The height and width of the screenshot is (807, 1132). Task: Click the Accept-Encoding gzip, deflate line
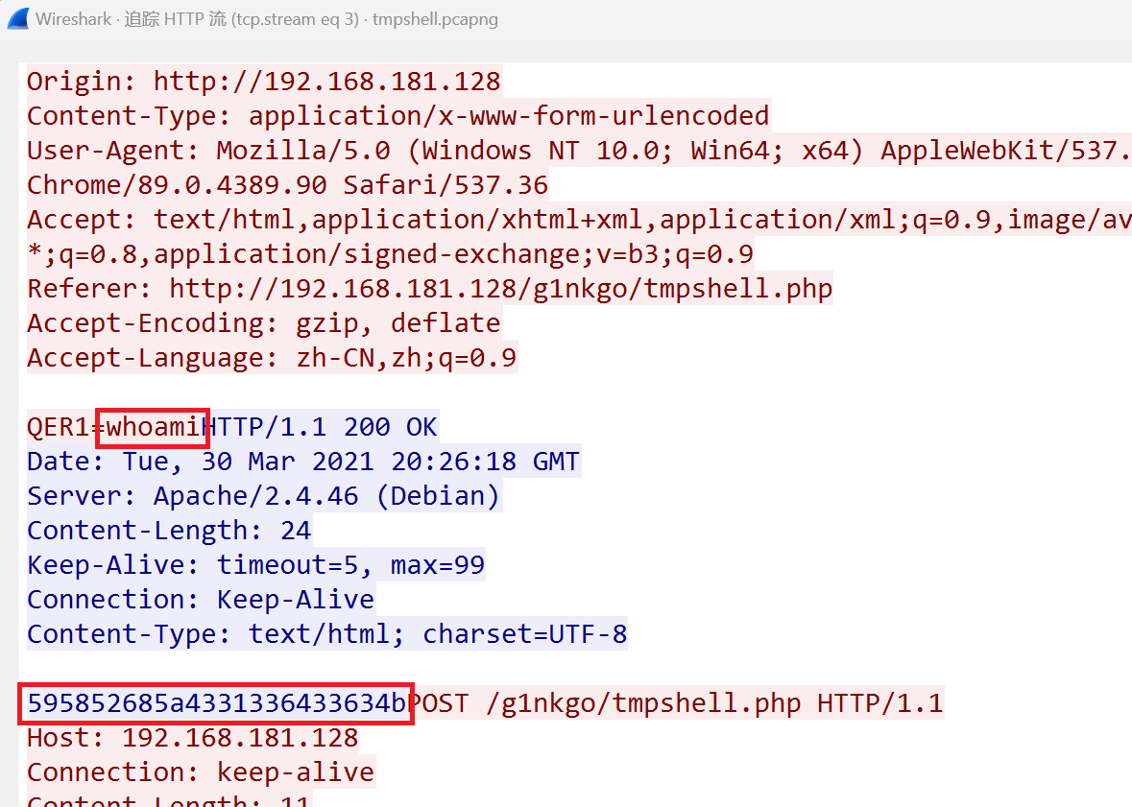point(263,323)
